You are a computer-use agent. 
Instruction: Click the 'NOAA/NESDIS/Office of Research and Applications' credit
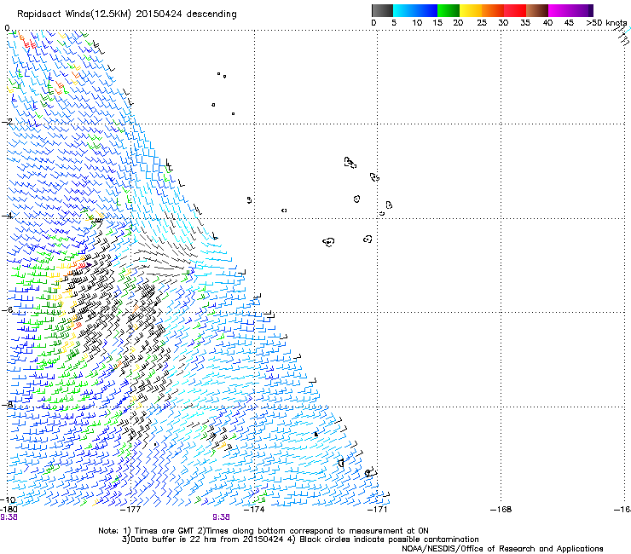(502, 549)
